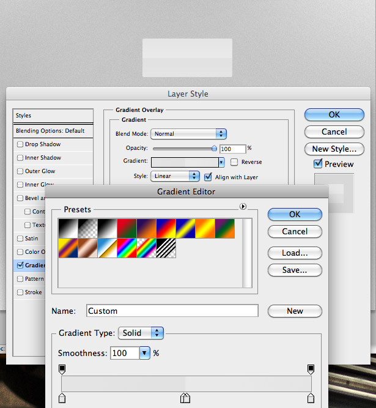Viewport: 376px width, 408px height.
Task: Enable the Texture sub-item checkbox
Action: click(x=28, y=225)
